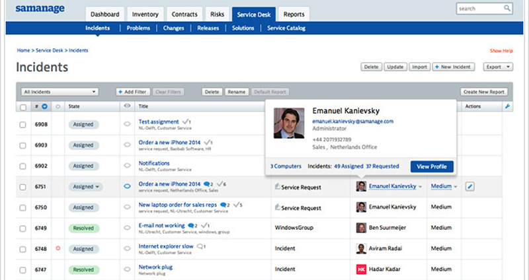
Task: Click the wrench icon in the Actions column header
Action: point(507,106)
